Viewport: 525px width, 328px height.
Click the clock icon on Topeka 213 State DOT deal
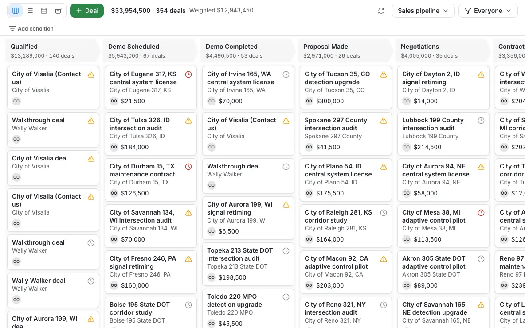point(286,251)
